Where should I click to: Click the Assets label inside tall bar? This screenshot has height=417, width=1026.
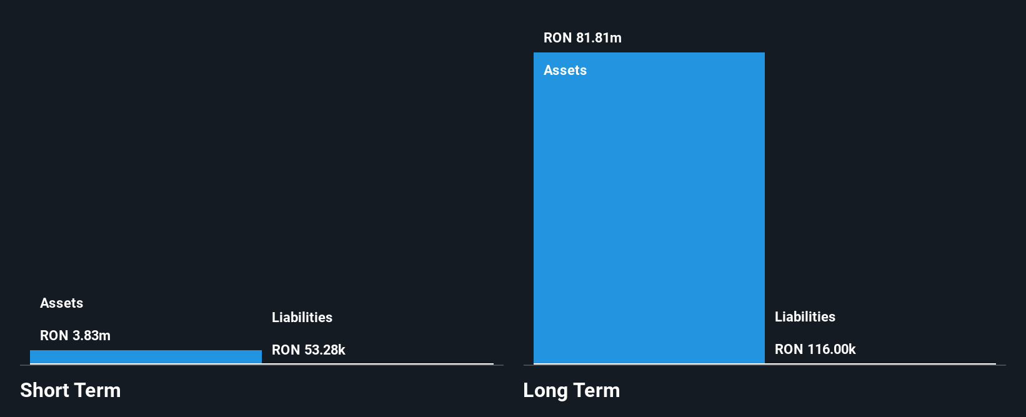565,71
